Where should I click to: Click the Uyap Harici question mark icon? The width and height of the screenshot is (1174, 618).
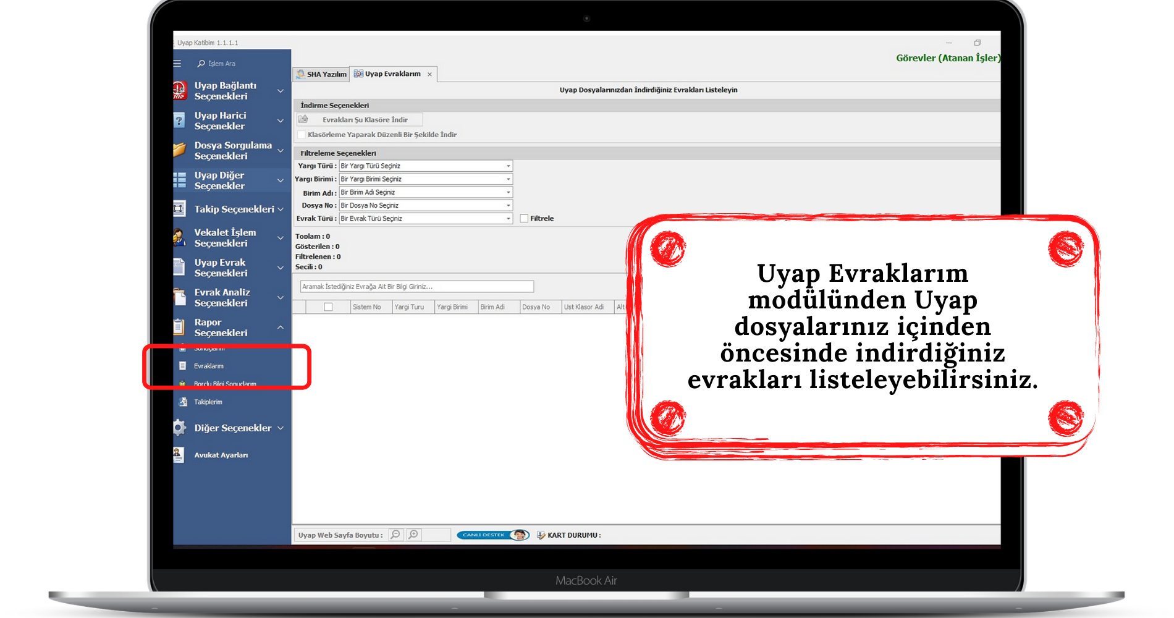point(179,121)
